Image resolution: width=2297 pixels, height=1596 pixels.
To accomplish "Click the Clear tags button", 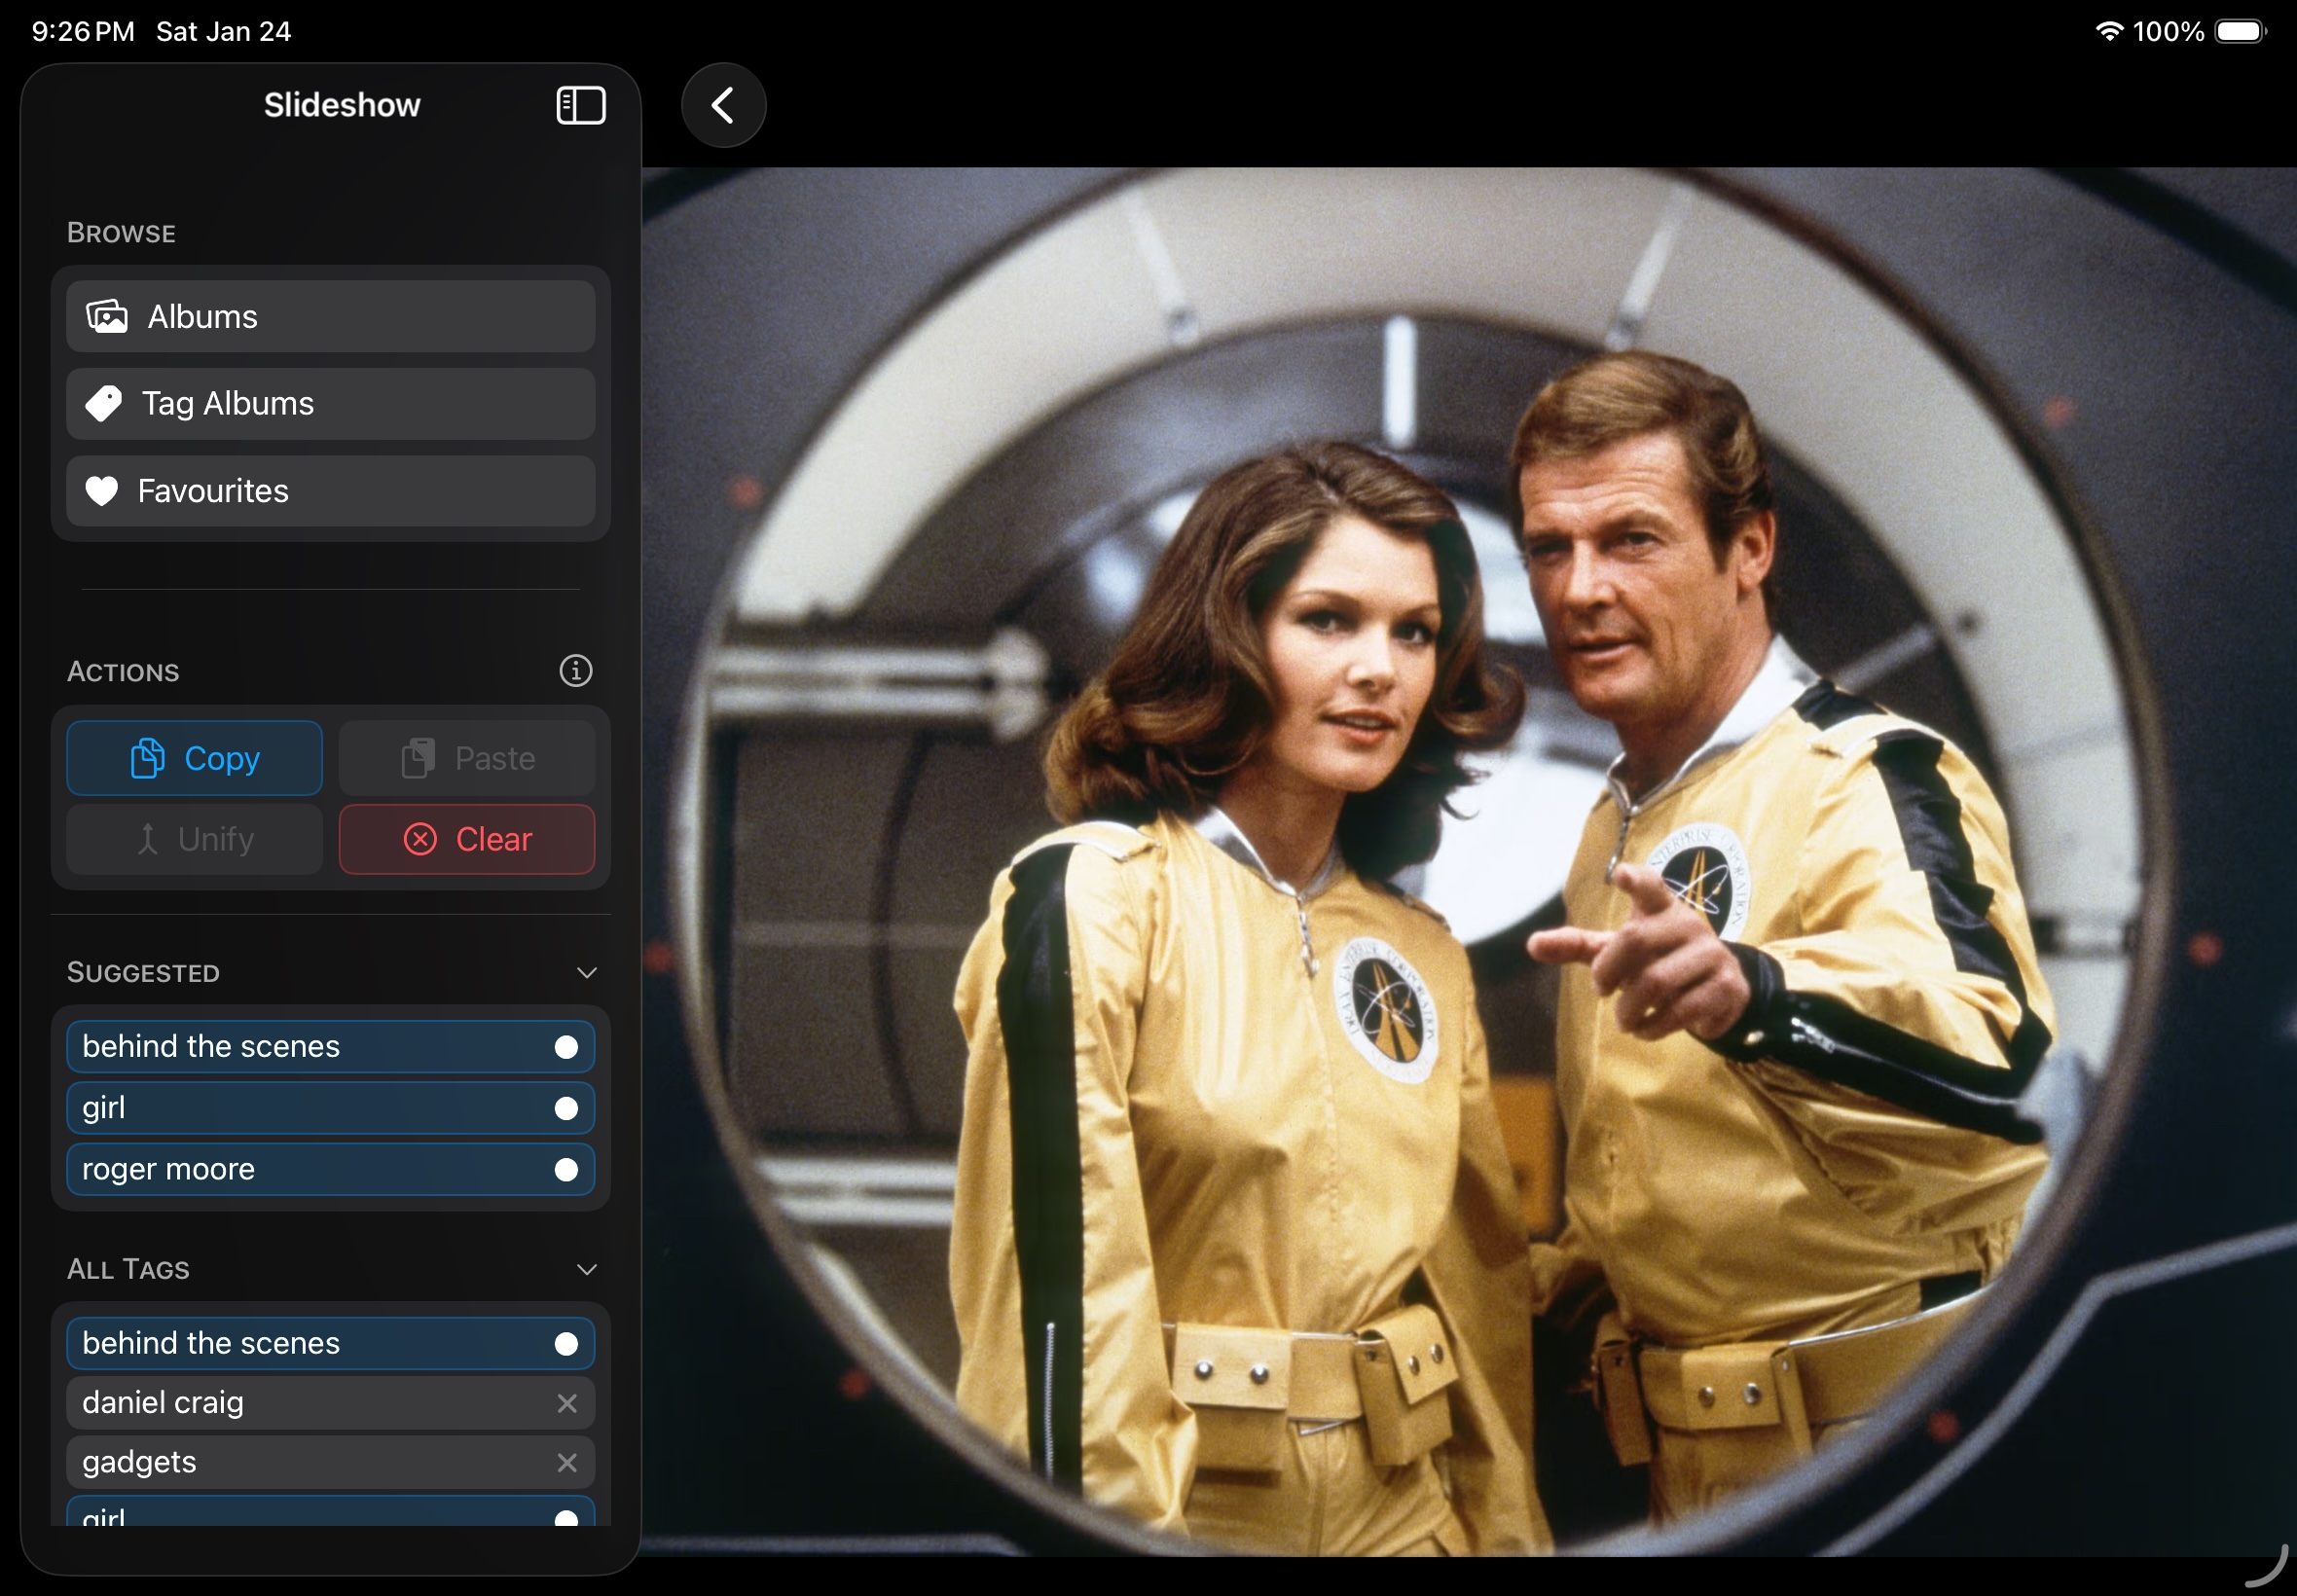I will [466, 839].
